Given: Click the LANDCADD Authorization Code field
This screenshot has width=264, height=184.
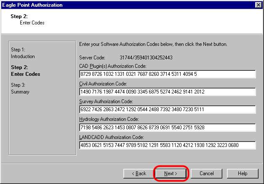Looking at the screenshot, I should (167, 145).
